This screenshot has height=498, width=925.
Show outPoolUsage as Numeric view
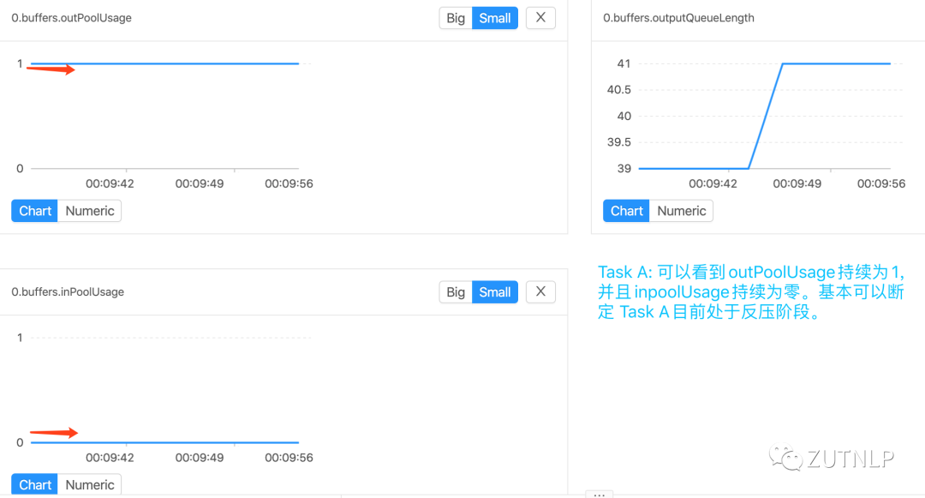[x=90, y=211]
